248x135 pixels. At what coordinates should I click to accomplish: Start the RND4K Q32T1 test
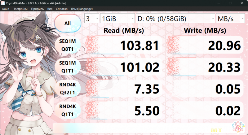point(68,89)
